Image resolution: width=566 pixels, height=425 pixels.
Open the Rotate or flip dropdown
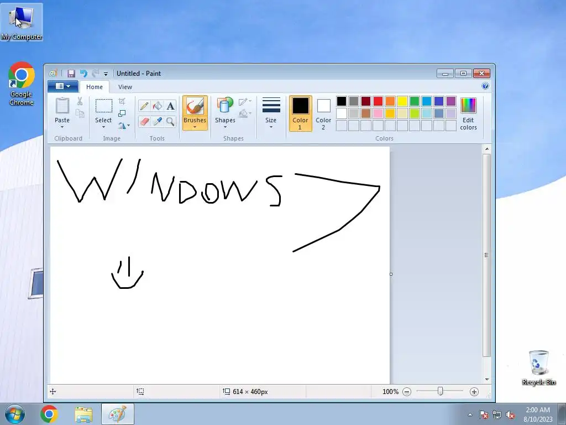coord(124,126)
